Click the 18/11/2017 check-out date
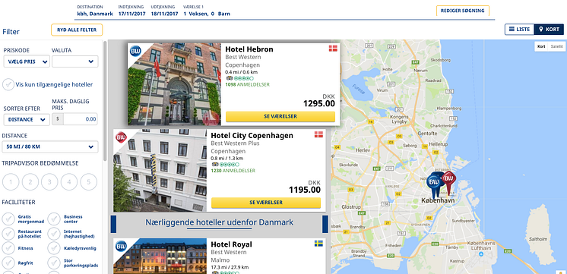 pyautogui.click(x=164, y=14)
